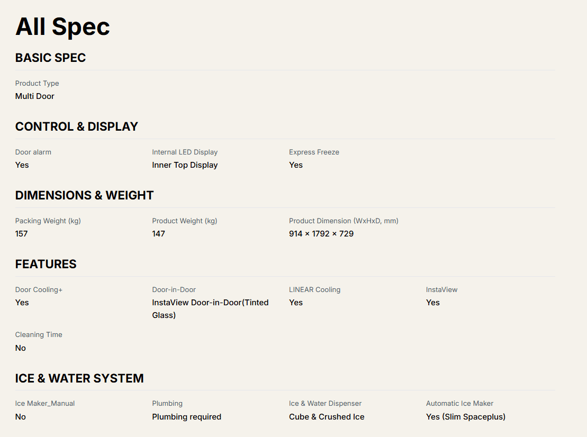This screenshot has width=587, height=437.
Task: Click the DIMENSIONS & WEIGHT section heading
Action: coord(84,195)
